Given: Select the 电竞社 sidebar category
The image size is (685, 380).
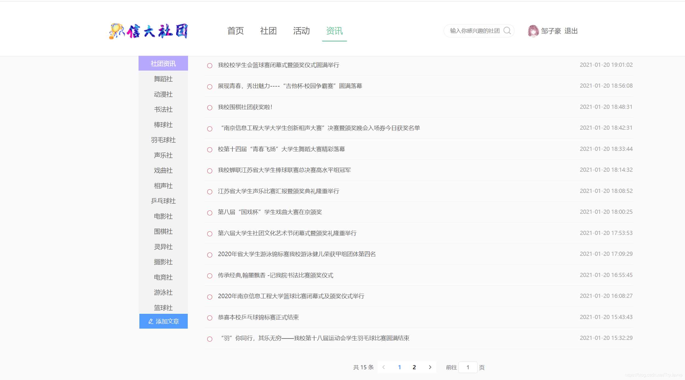Looking at the screenshot, I should click(163, 277).
